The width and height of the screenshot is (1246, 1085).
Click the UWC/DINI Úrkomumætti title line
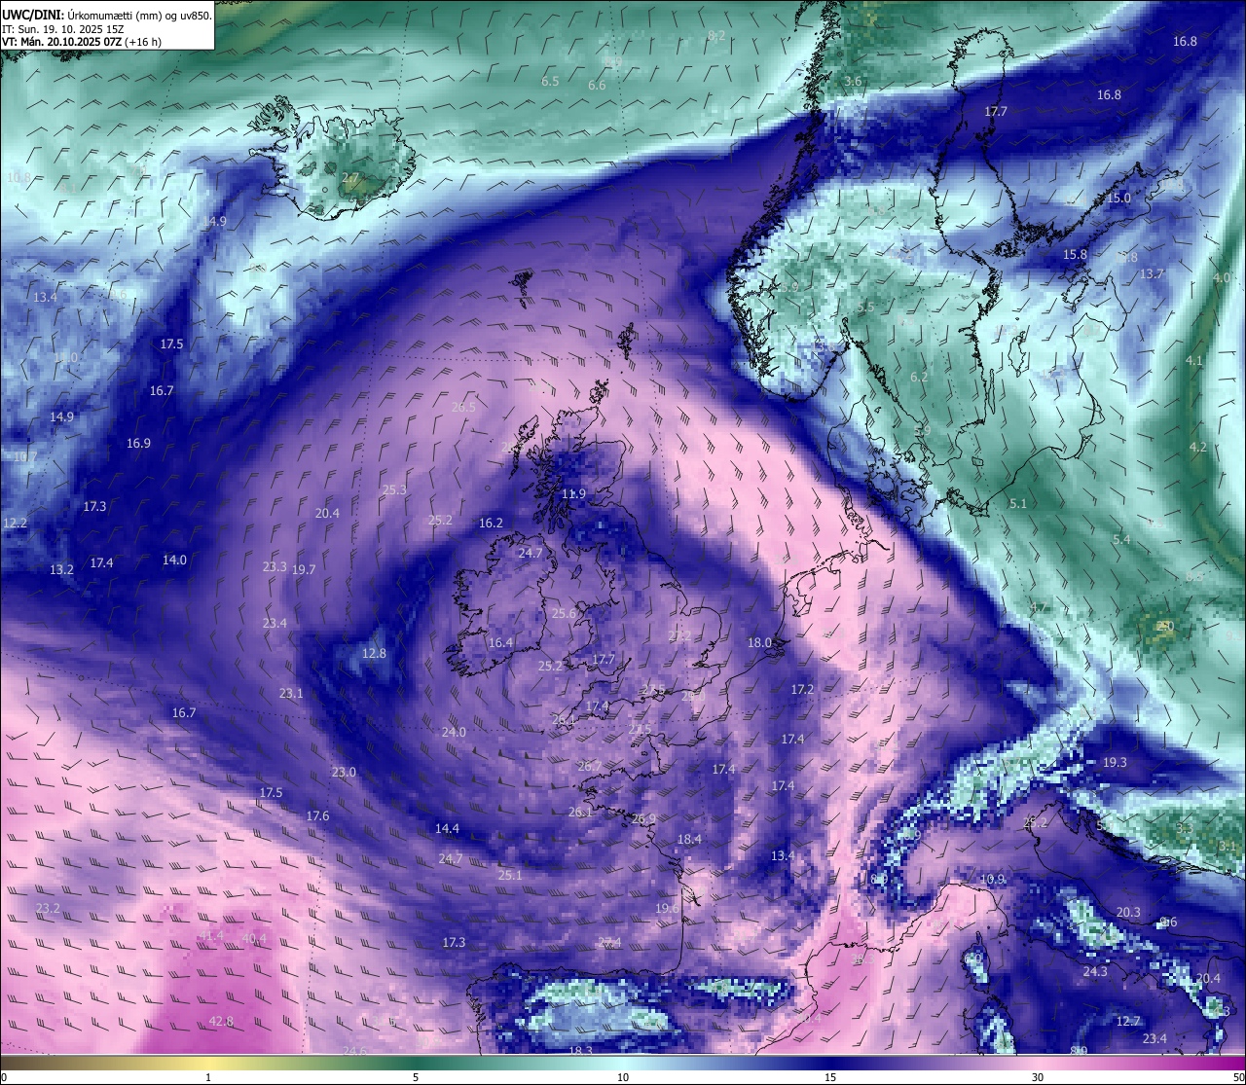[107, 14]
